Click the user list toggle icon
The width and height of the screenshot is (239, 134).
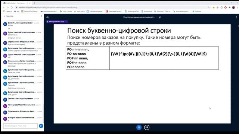(x=47, y=17)
